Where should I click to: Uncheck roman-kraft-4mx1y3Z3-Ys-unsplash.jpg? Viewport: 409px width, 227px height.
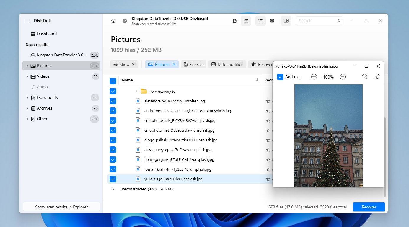113,169
